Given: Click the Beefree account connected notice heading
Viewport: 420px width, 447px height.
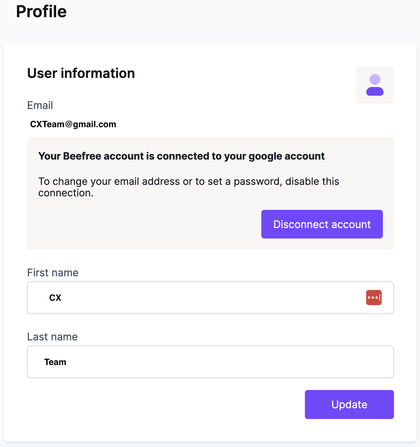Looking at the screenshot, I should click(181, 156).
